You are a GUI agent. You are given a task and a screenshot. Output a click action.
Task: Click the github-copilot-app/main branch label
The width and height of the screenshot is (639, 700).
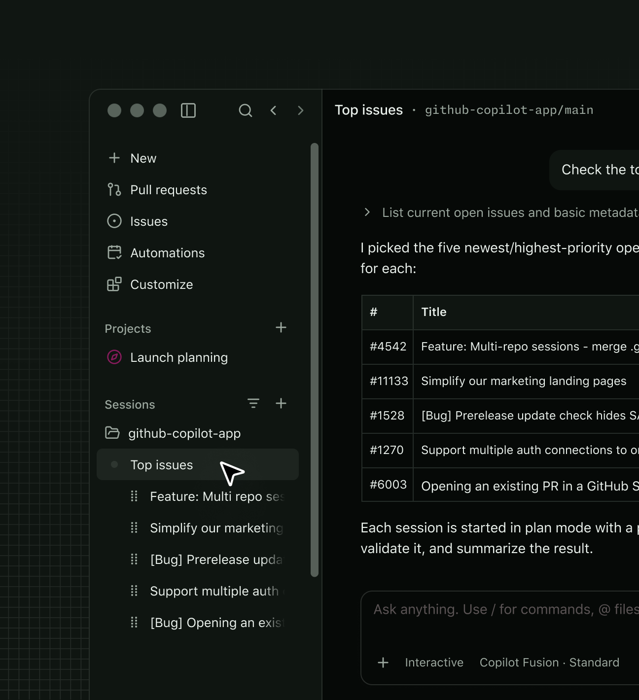509,110
